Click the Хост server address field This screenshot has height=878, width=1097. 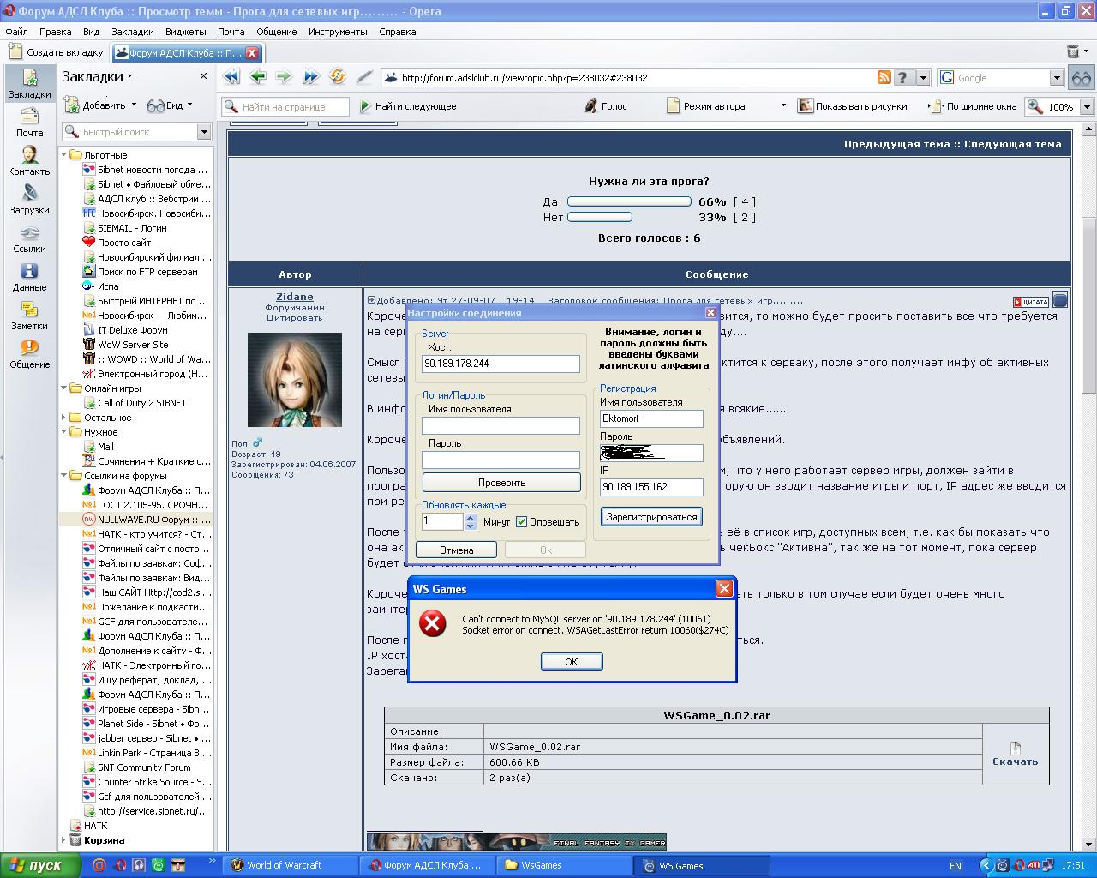(x=501, y=364)
